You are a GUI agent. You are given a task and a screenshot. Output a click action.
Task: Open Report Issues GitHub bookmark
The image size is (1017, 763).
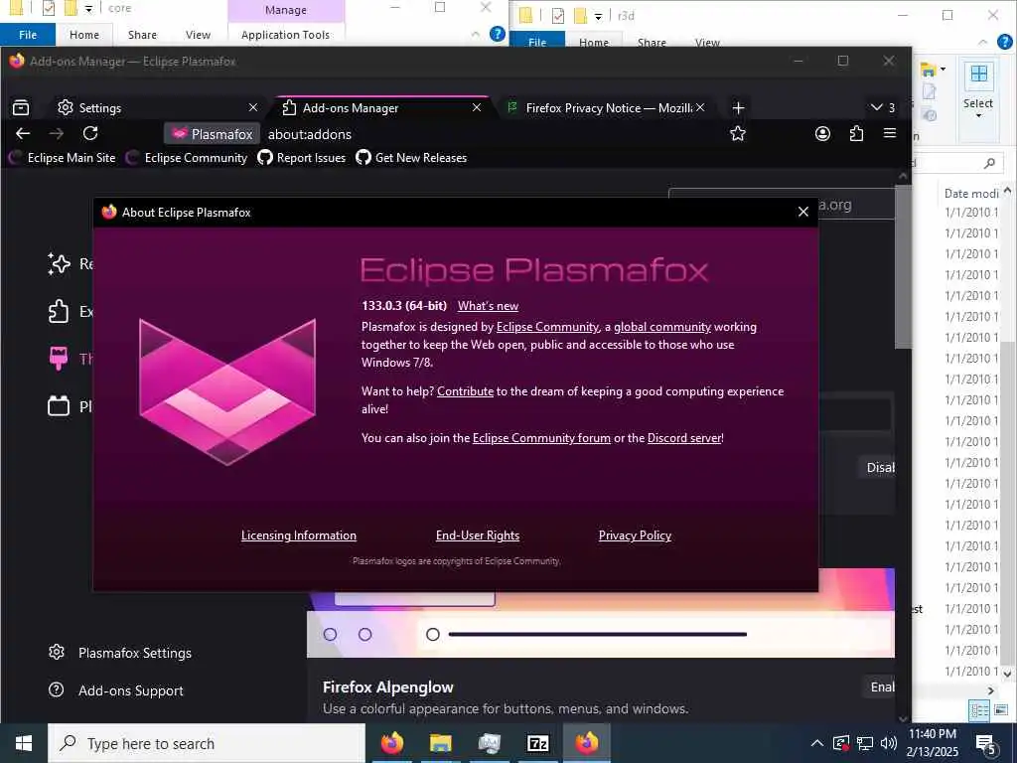[x=302, y=158]
